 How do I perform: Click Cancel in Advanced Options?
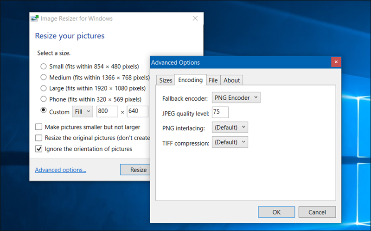coord(317,212)
